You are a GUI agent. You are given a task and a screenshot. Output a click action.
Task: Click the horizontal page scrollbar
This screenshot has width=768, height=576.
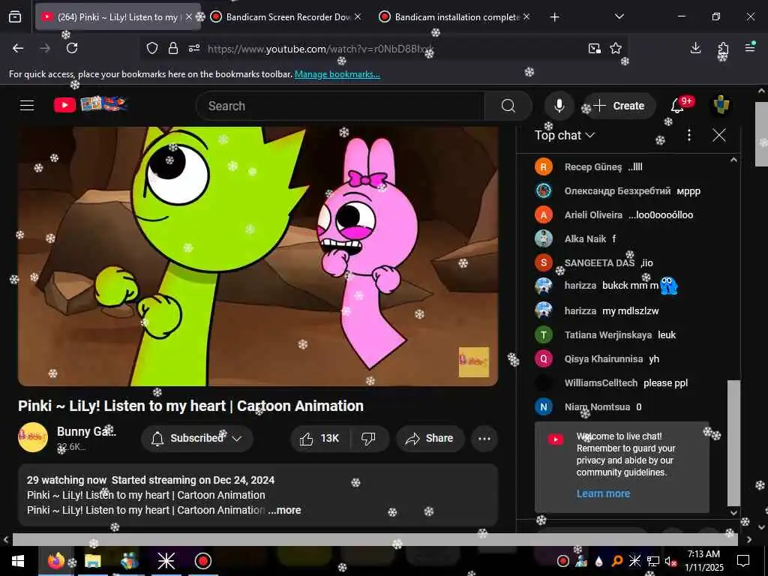(375, 539)
